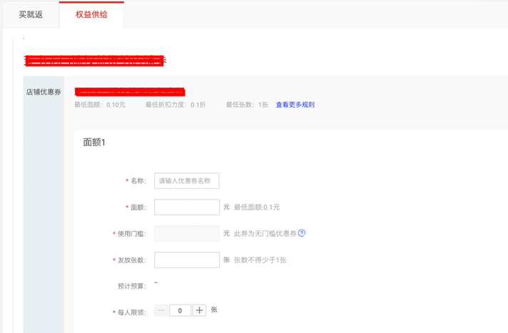Click the disabled 使用门槛 field

click(x=186, y=234)
